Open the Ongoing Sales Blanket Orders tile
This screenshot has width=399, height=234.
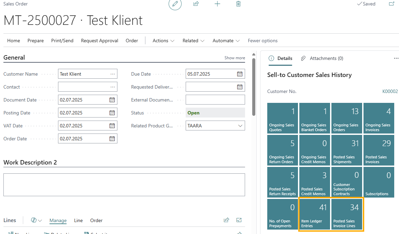[314, 118]
